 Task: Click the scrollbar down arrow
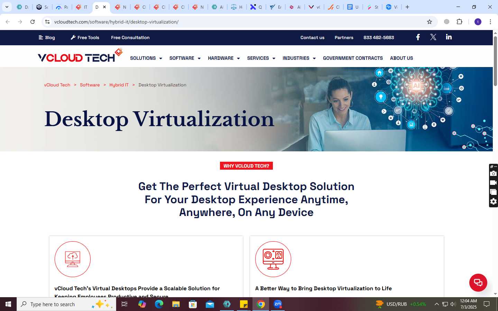(495, 294)
